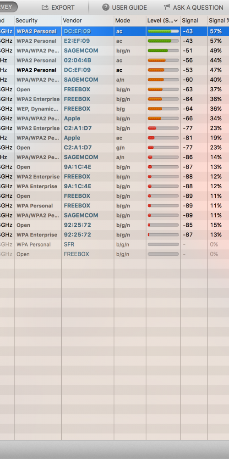Select the Apple vendor row with mode ac

point(114,138)
